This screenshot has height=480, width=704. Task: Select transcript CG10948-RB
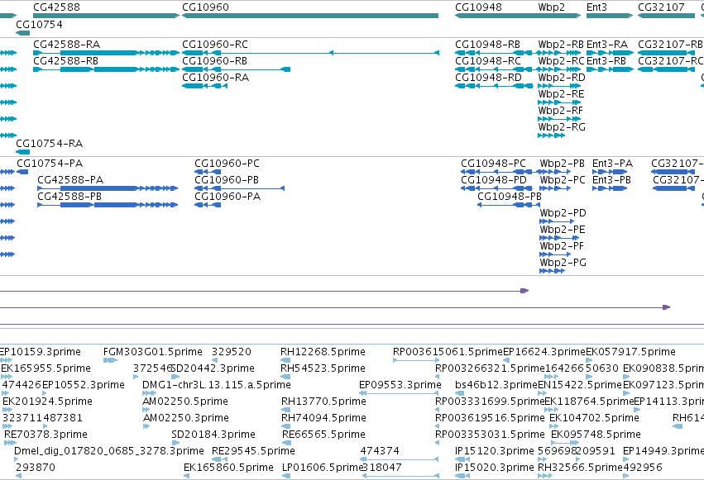pos(487,45)
